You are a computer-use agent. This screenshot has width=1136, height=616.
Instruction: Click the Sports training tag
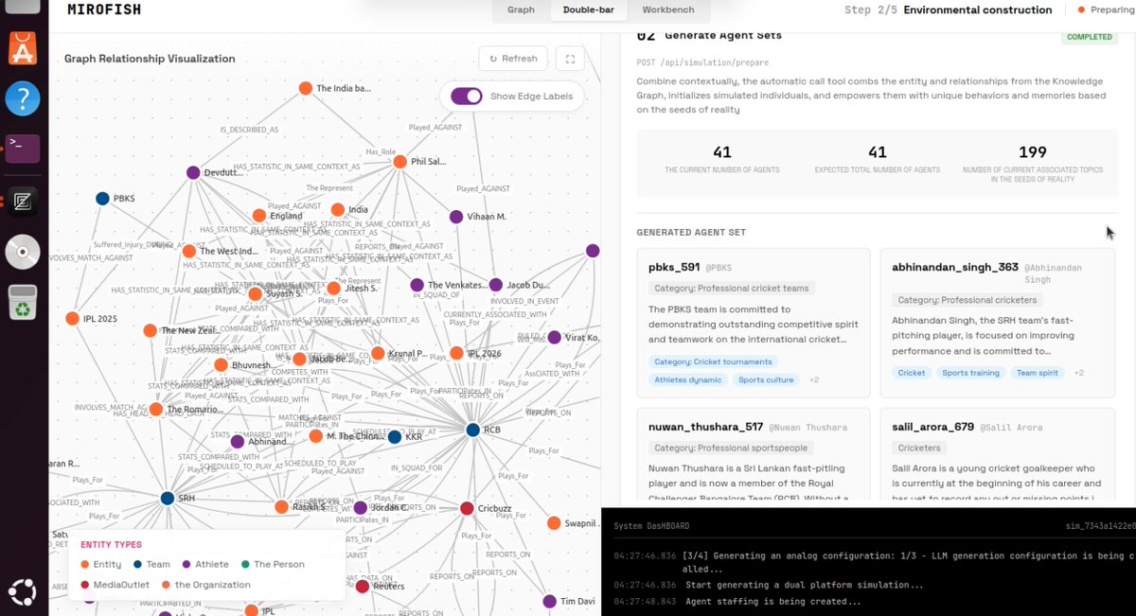pyautogui.click(x=971, y=373)
